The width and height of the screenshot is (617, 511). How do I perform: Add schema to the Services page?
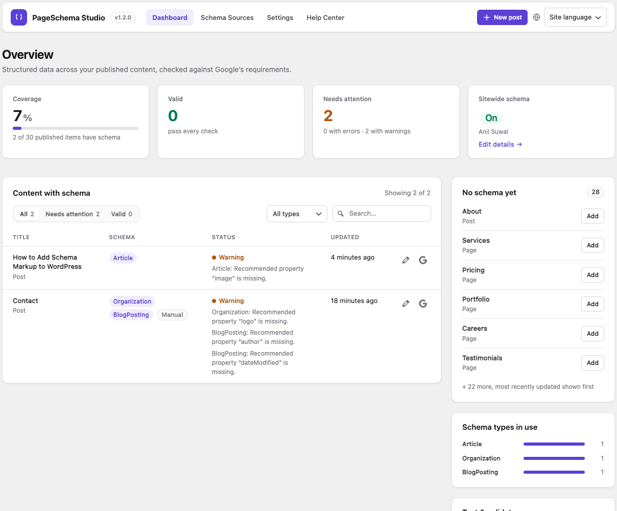click(592, 245)
